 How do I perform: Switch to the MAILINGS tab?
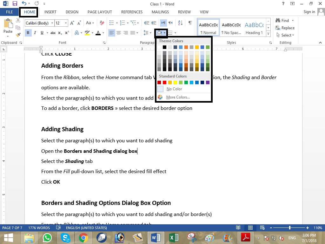(160, 12)
